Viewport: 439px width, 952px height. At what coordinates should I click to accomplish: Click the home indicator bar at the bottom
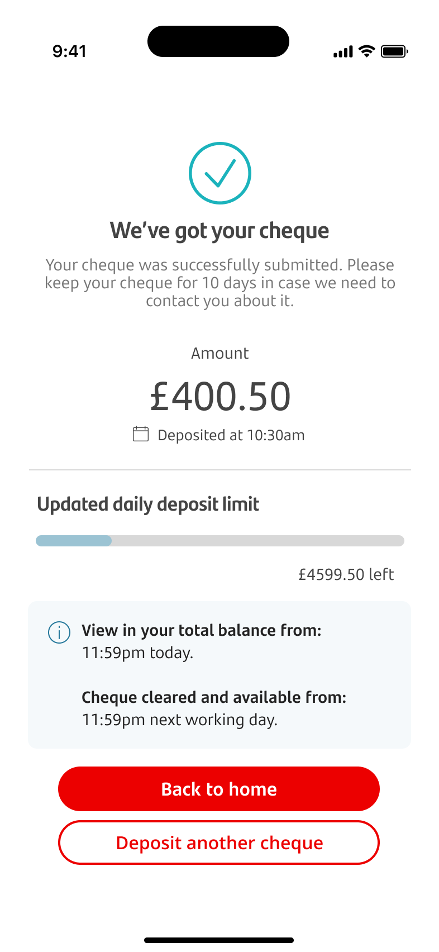pos(219,940)
